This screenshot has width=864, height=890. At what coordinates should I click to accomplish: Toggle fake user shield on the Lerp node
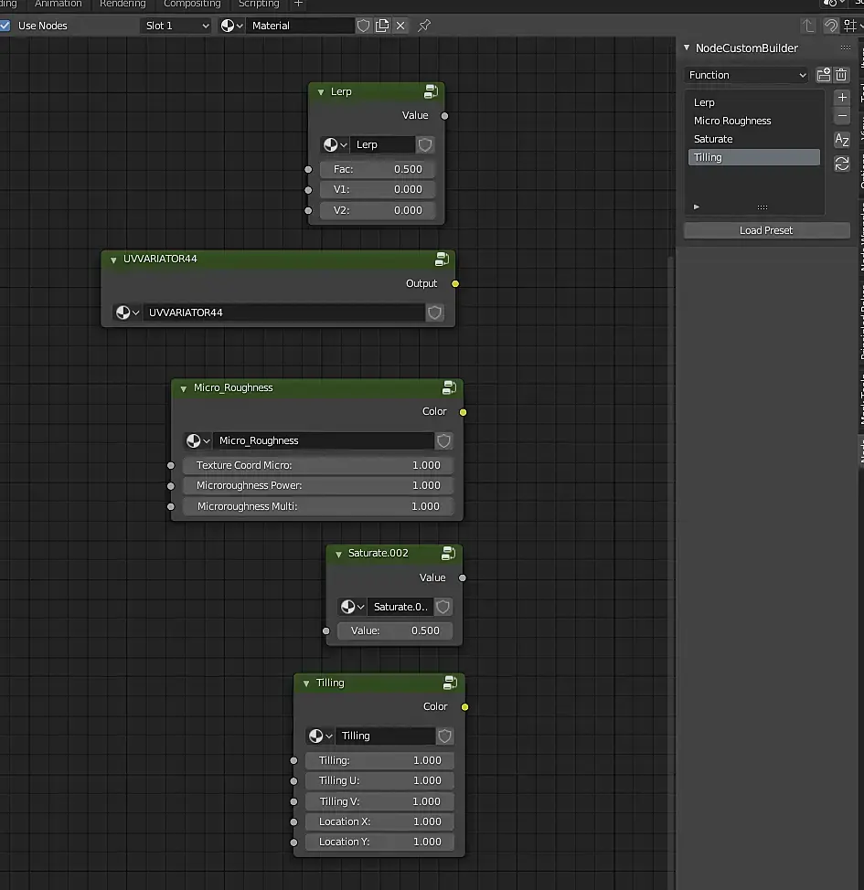(x=425, y=144)
